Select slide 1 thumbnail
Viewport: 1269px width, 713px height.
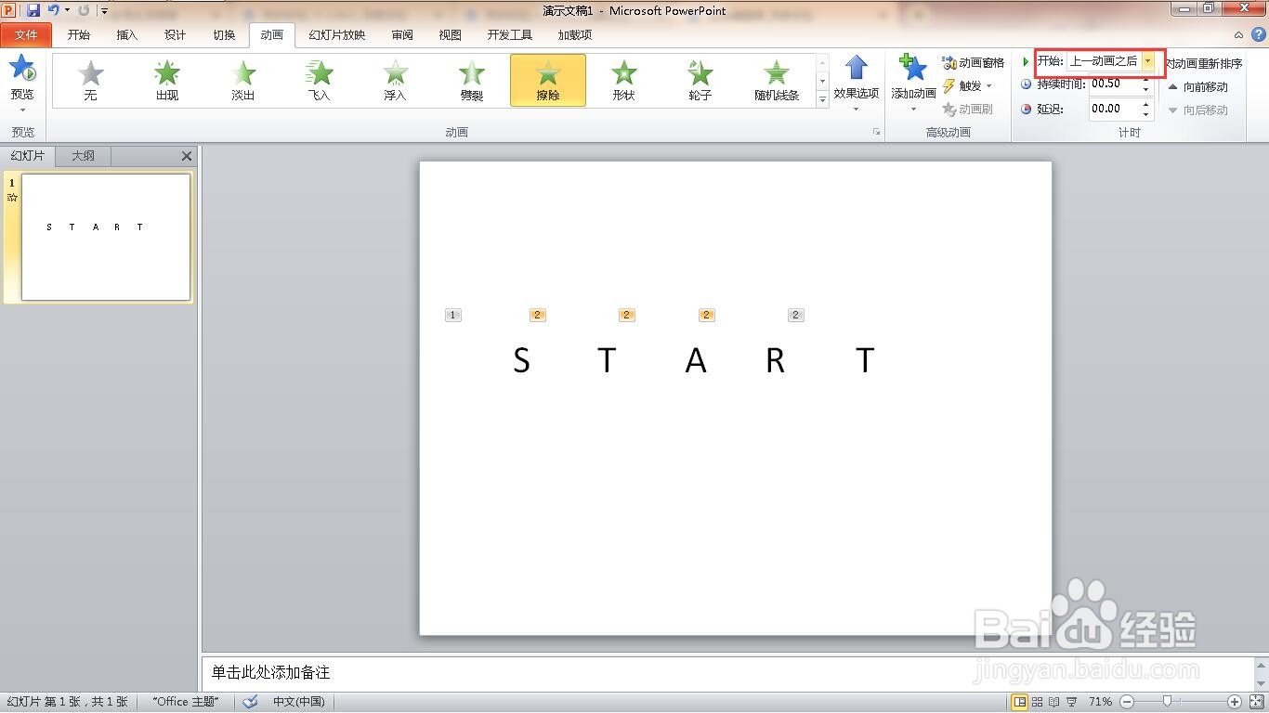[x=106, y=237]
